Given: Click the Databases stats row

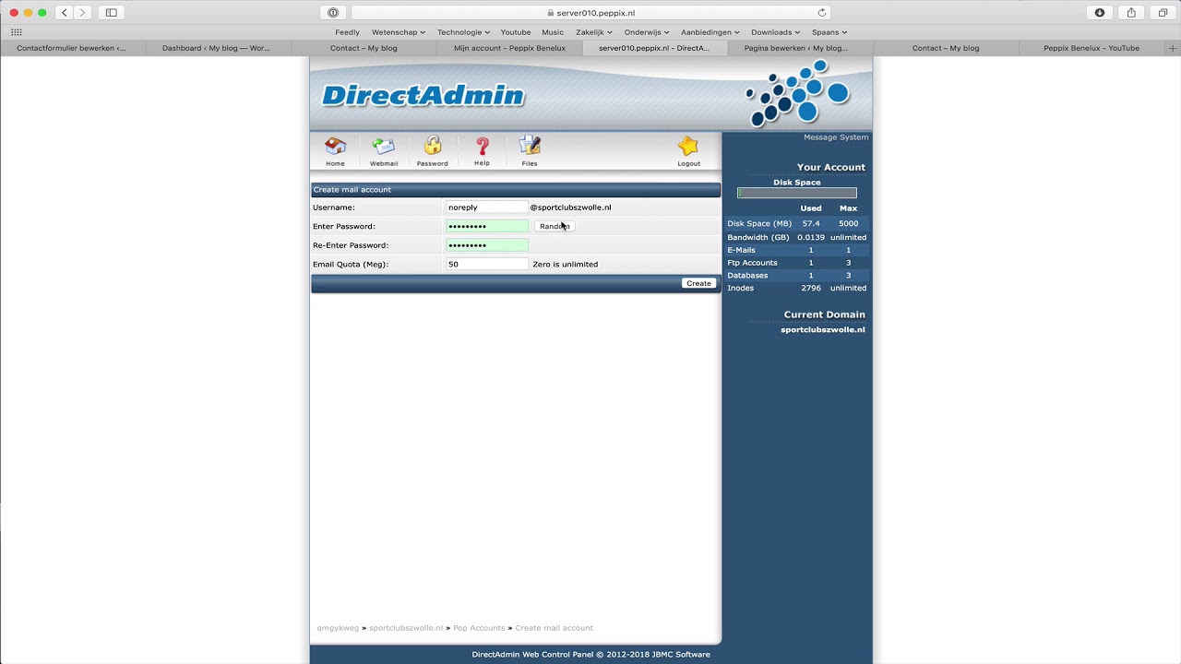Looking at the screenshot, I should pyautogui.click(x=797, y=275).
